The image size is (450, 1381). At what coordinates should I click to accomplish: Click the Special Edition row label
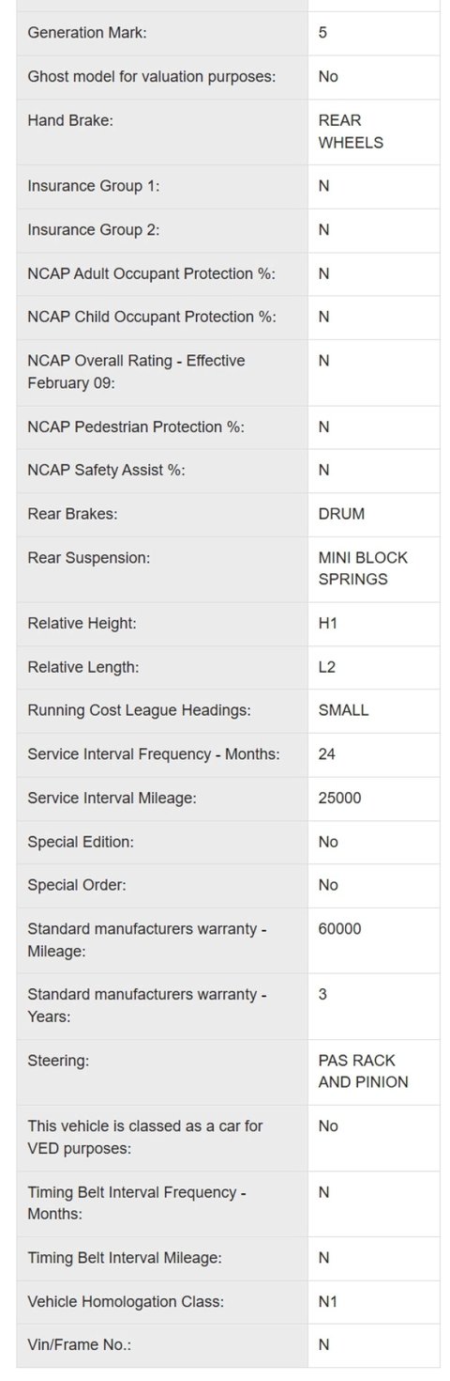[x=81, y=842]
